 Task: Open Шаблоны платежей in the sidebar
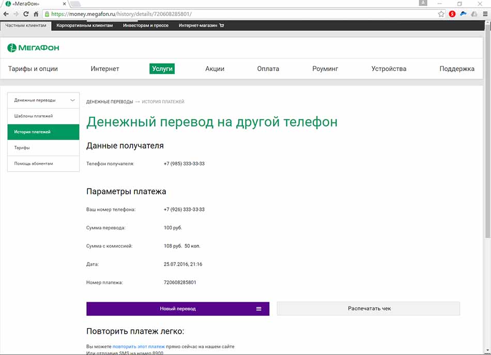[43, 116]
